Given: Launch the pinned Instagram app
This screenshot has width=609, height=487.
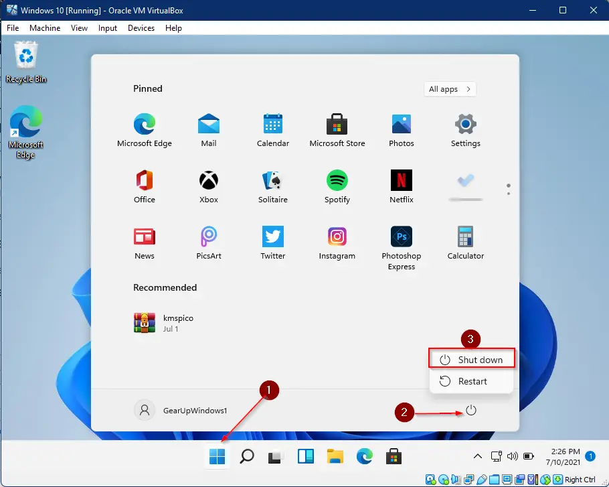Looking at the screenshot, I should point(337,243).
